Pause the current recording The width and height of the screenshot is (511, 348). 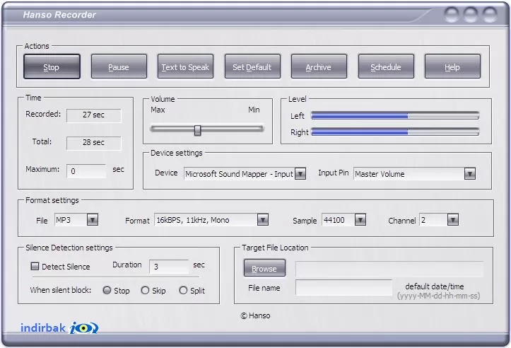[x=119, y=67]
